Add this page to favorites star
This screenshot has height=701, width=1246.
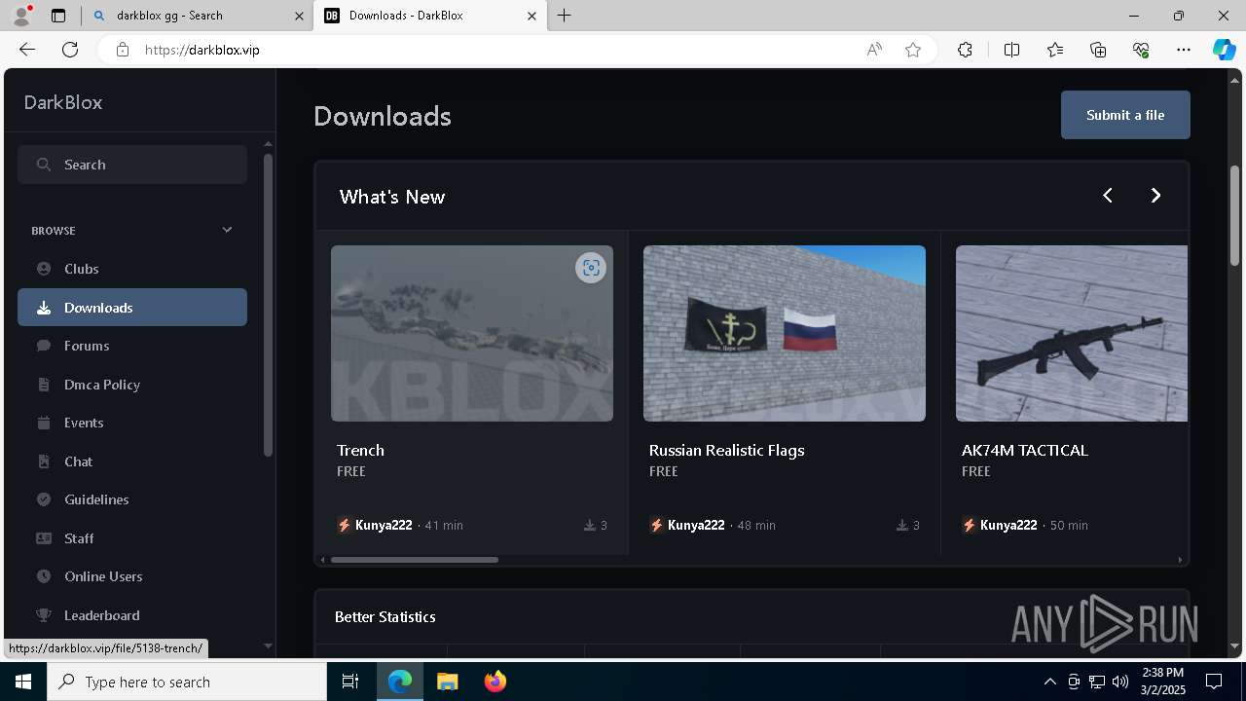click(x=913, y=50)
